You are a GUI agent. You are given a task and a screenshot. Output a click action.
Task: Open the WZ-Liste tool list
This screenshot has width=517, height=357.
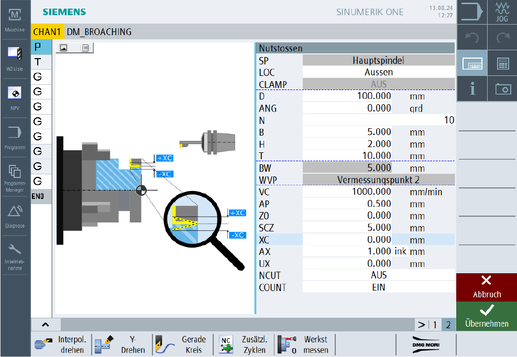[x=15, y=58]
